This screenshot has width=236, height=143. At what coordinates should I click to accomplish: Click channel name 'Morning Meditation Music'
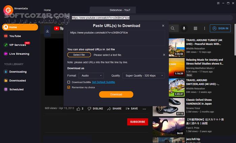pyautogui.click(x=200, y=68)
